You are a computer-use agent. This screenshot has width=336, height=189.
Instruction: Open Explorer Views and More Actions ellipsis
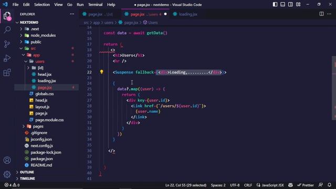tap(72, 14)
